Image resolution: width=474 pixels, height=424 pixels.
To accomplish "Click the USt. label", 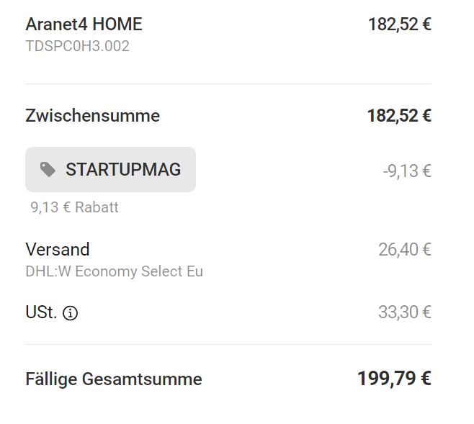I will click(41, 312).
